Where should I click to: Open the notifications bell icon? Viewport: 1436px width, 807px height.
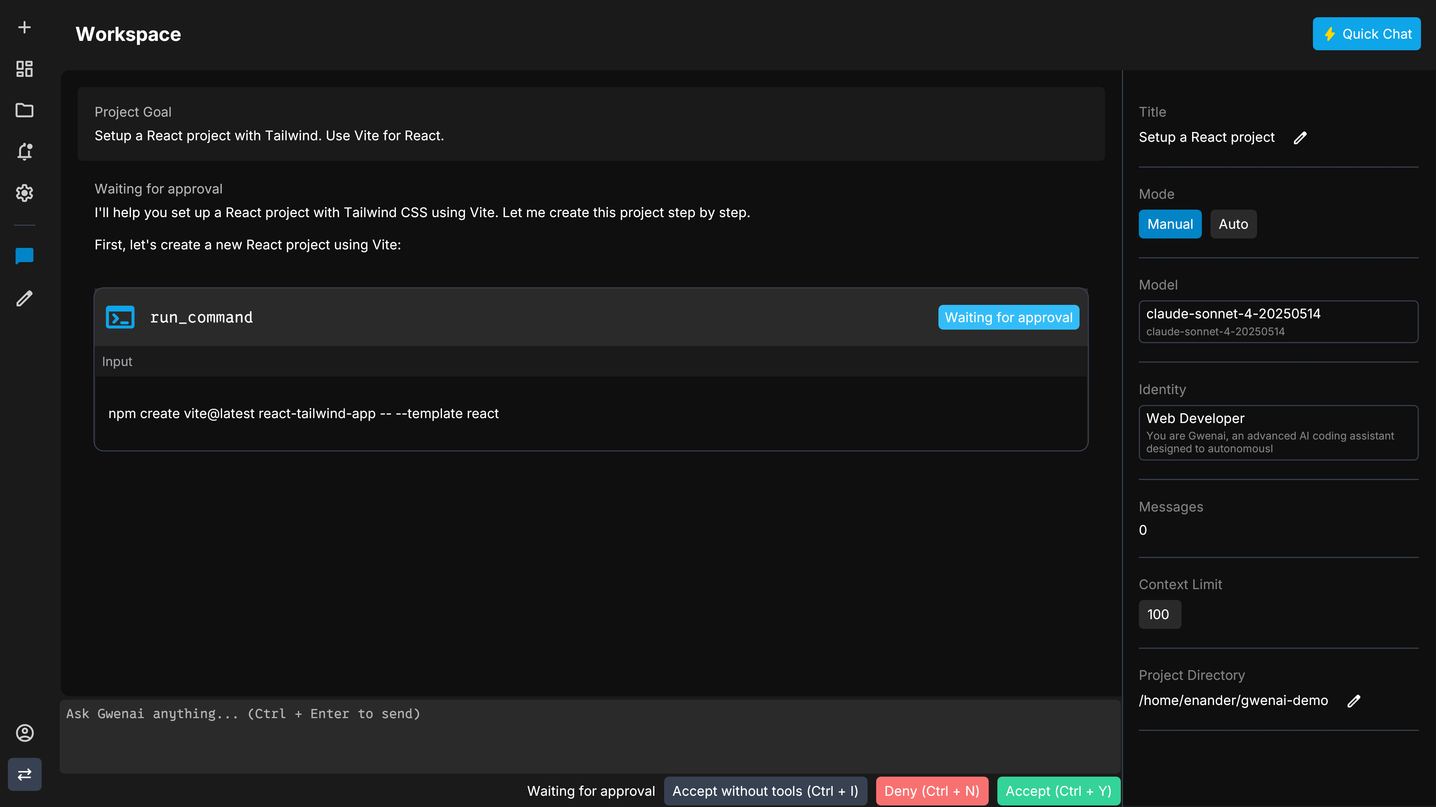(x=24, y=151)
